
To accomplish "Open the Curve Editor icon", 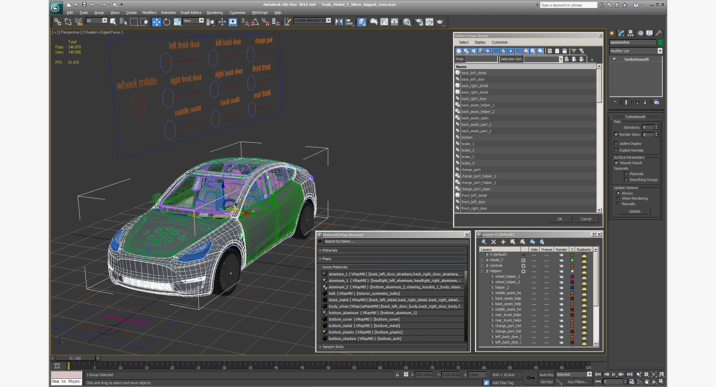I will pyautogui.click(x=384, y=22).
